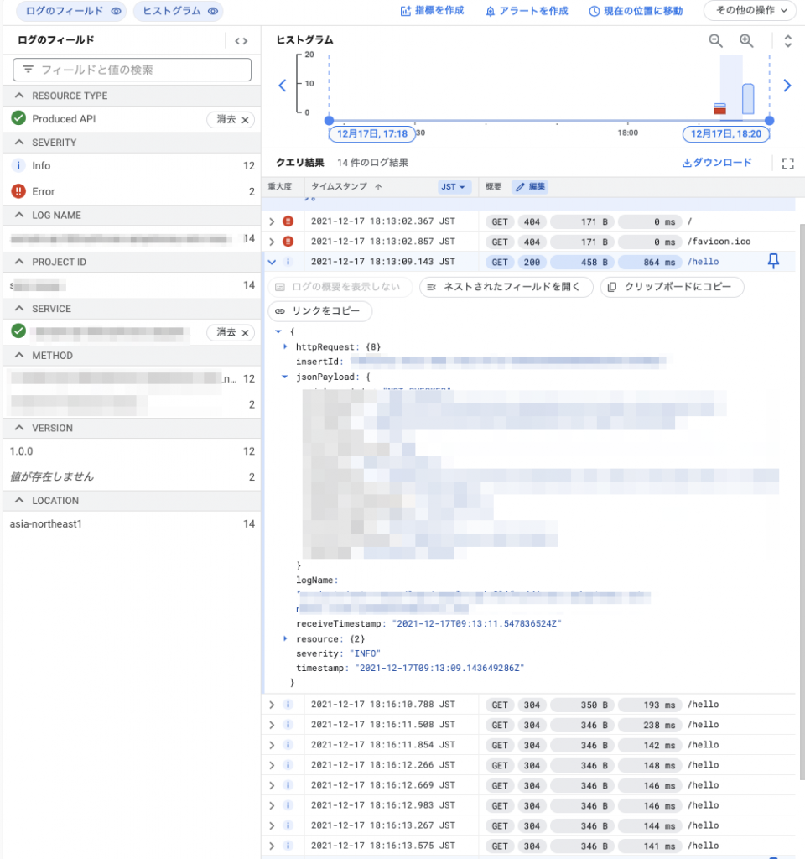This screenshot has width=805, height=859.
Task: Pin the expanded /hello log entry
Action: (x=772, y=262)
